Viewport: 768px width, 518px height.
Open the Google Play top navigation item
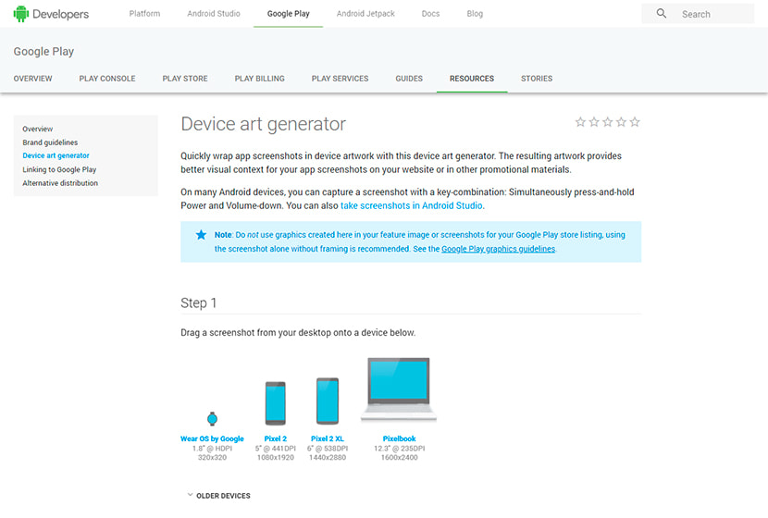(x=289, y=14)
